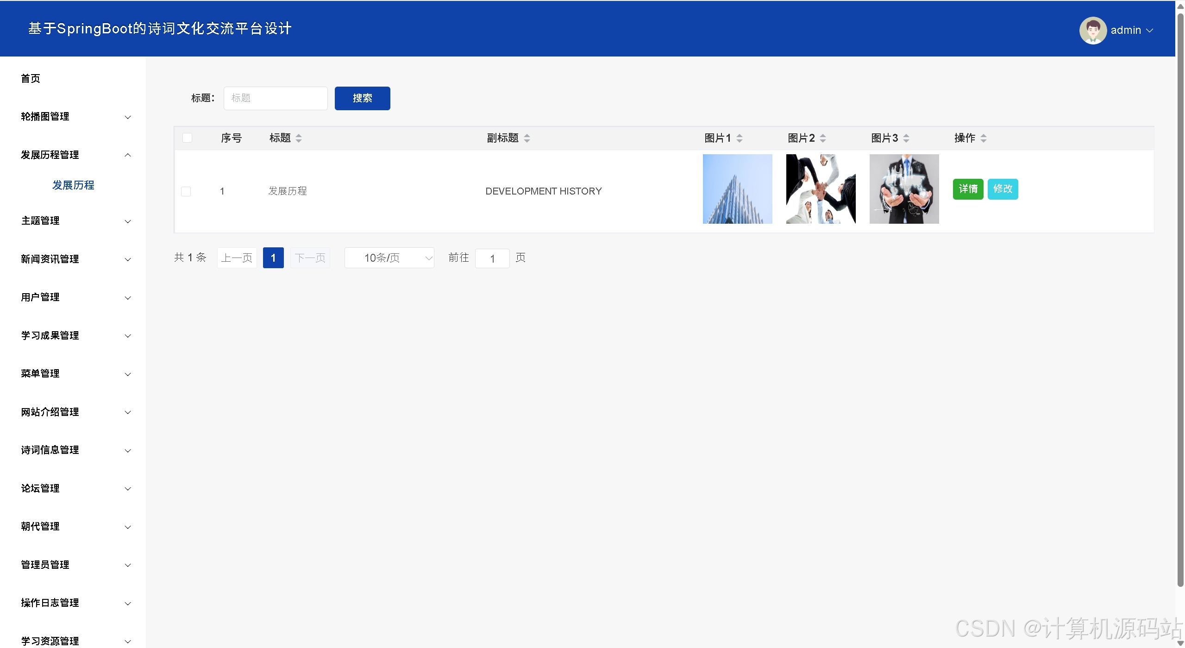The image size is (1185, 648).
Task: Sort by 图片1 column arrows
Action: (740, 138)
